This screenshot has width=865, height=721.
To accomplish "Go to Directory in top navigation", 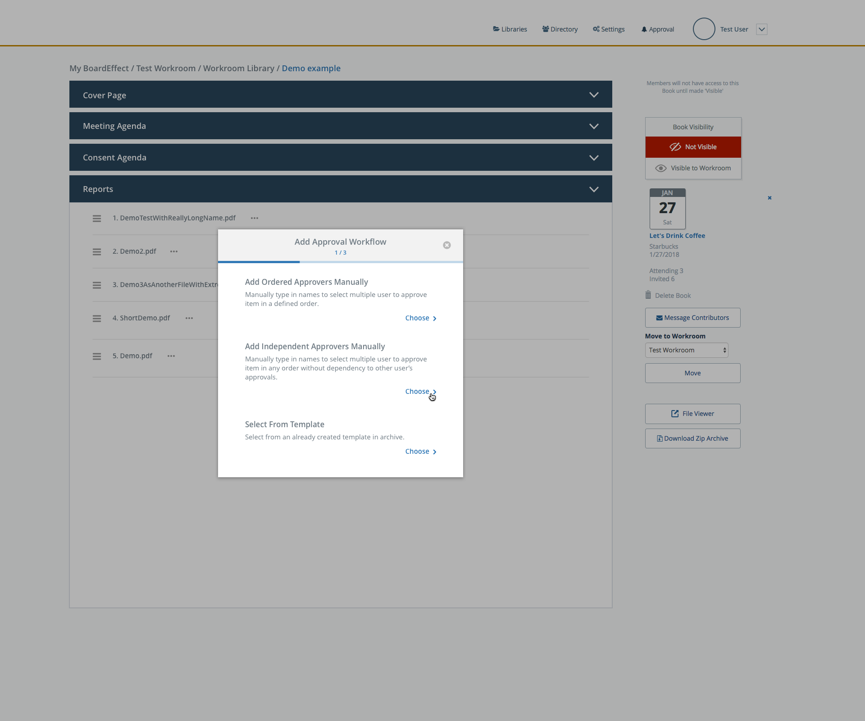I will tap(560, 29).
